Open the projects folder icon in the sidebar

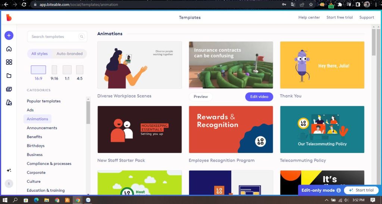pyautogui.click(x=9, y=76)
